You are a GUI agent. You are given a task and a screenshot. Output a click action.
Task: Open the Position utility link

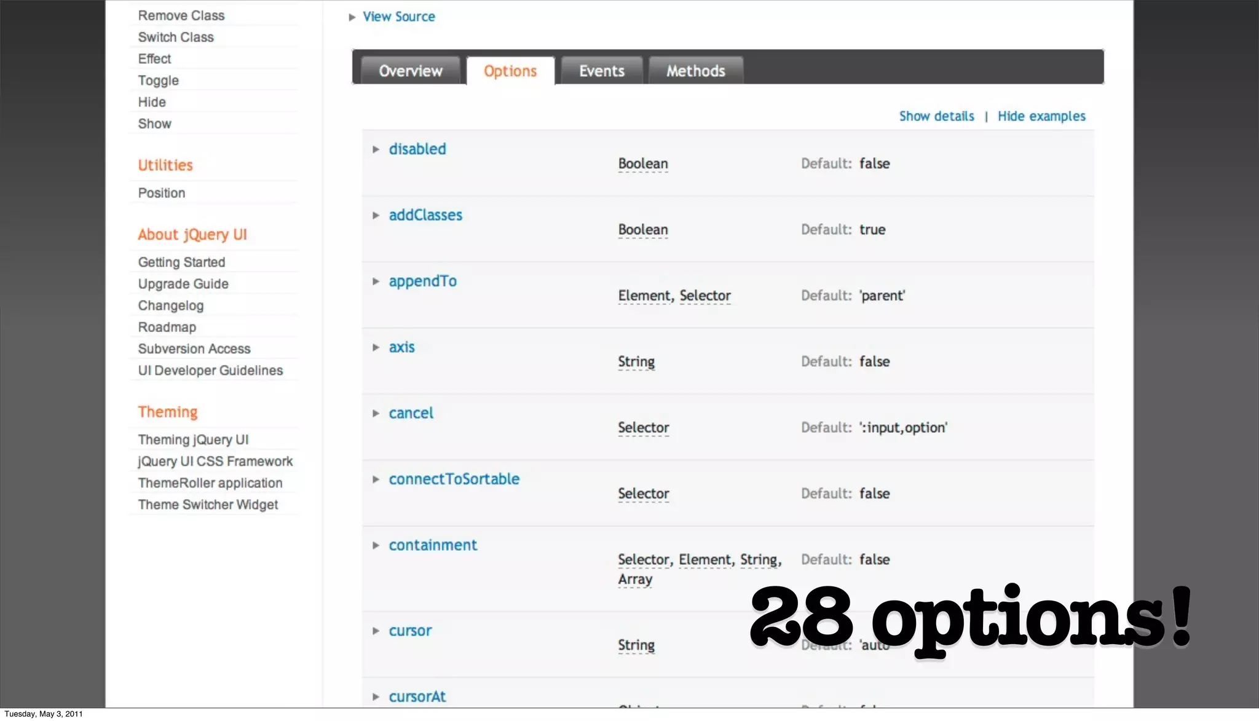[x=162, y=193]
